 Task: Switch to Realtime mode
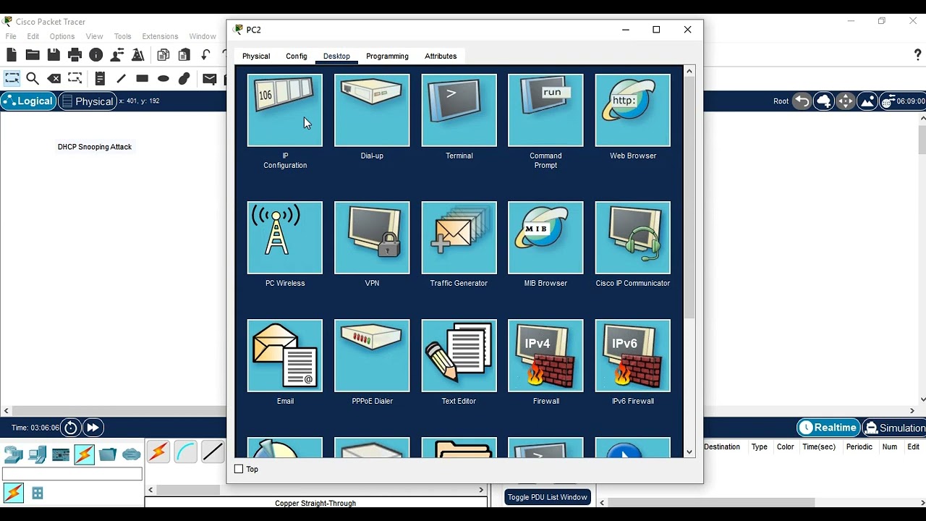coord(828,428)
